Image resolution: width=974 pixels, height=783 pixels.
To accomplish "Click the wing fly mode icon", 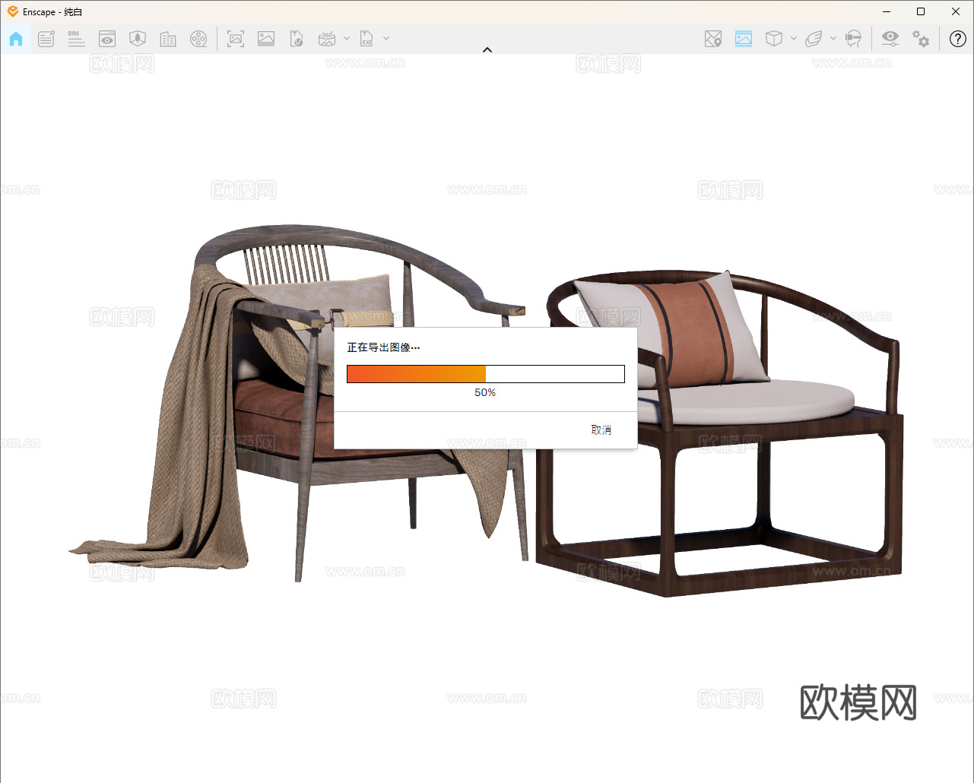I will [x=814, y=39].
